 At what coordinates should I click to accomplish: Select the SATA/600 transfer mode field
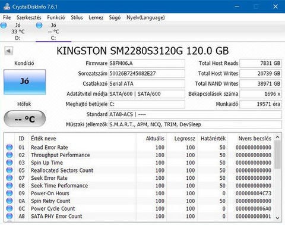[x=147, y=94]
